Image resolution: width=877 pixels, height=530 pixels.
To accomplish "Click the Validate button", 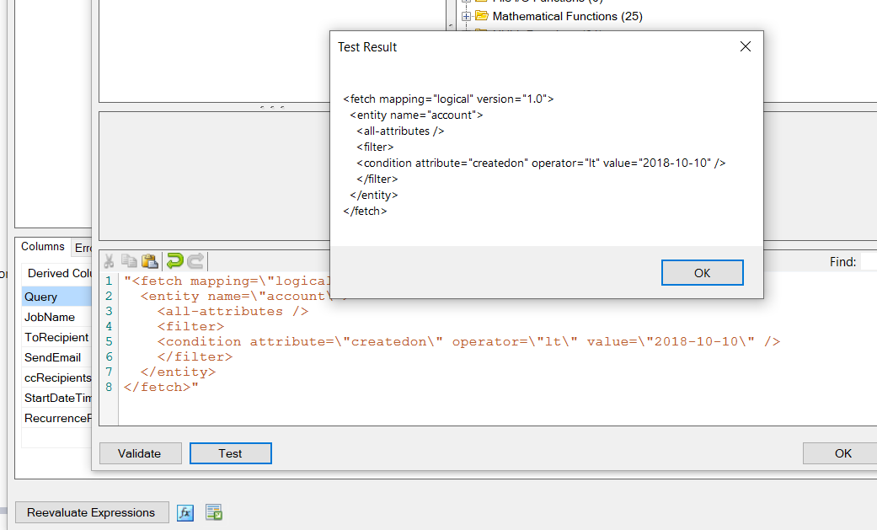I will [x=140, y=453].
